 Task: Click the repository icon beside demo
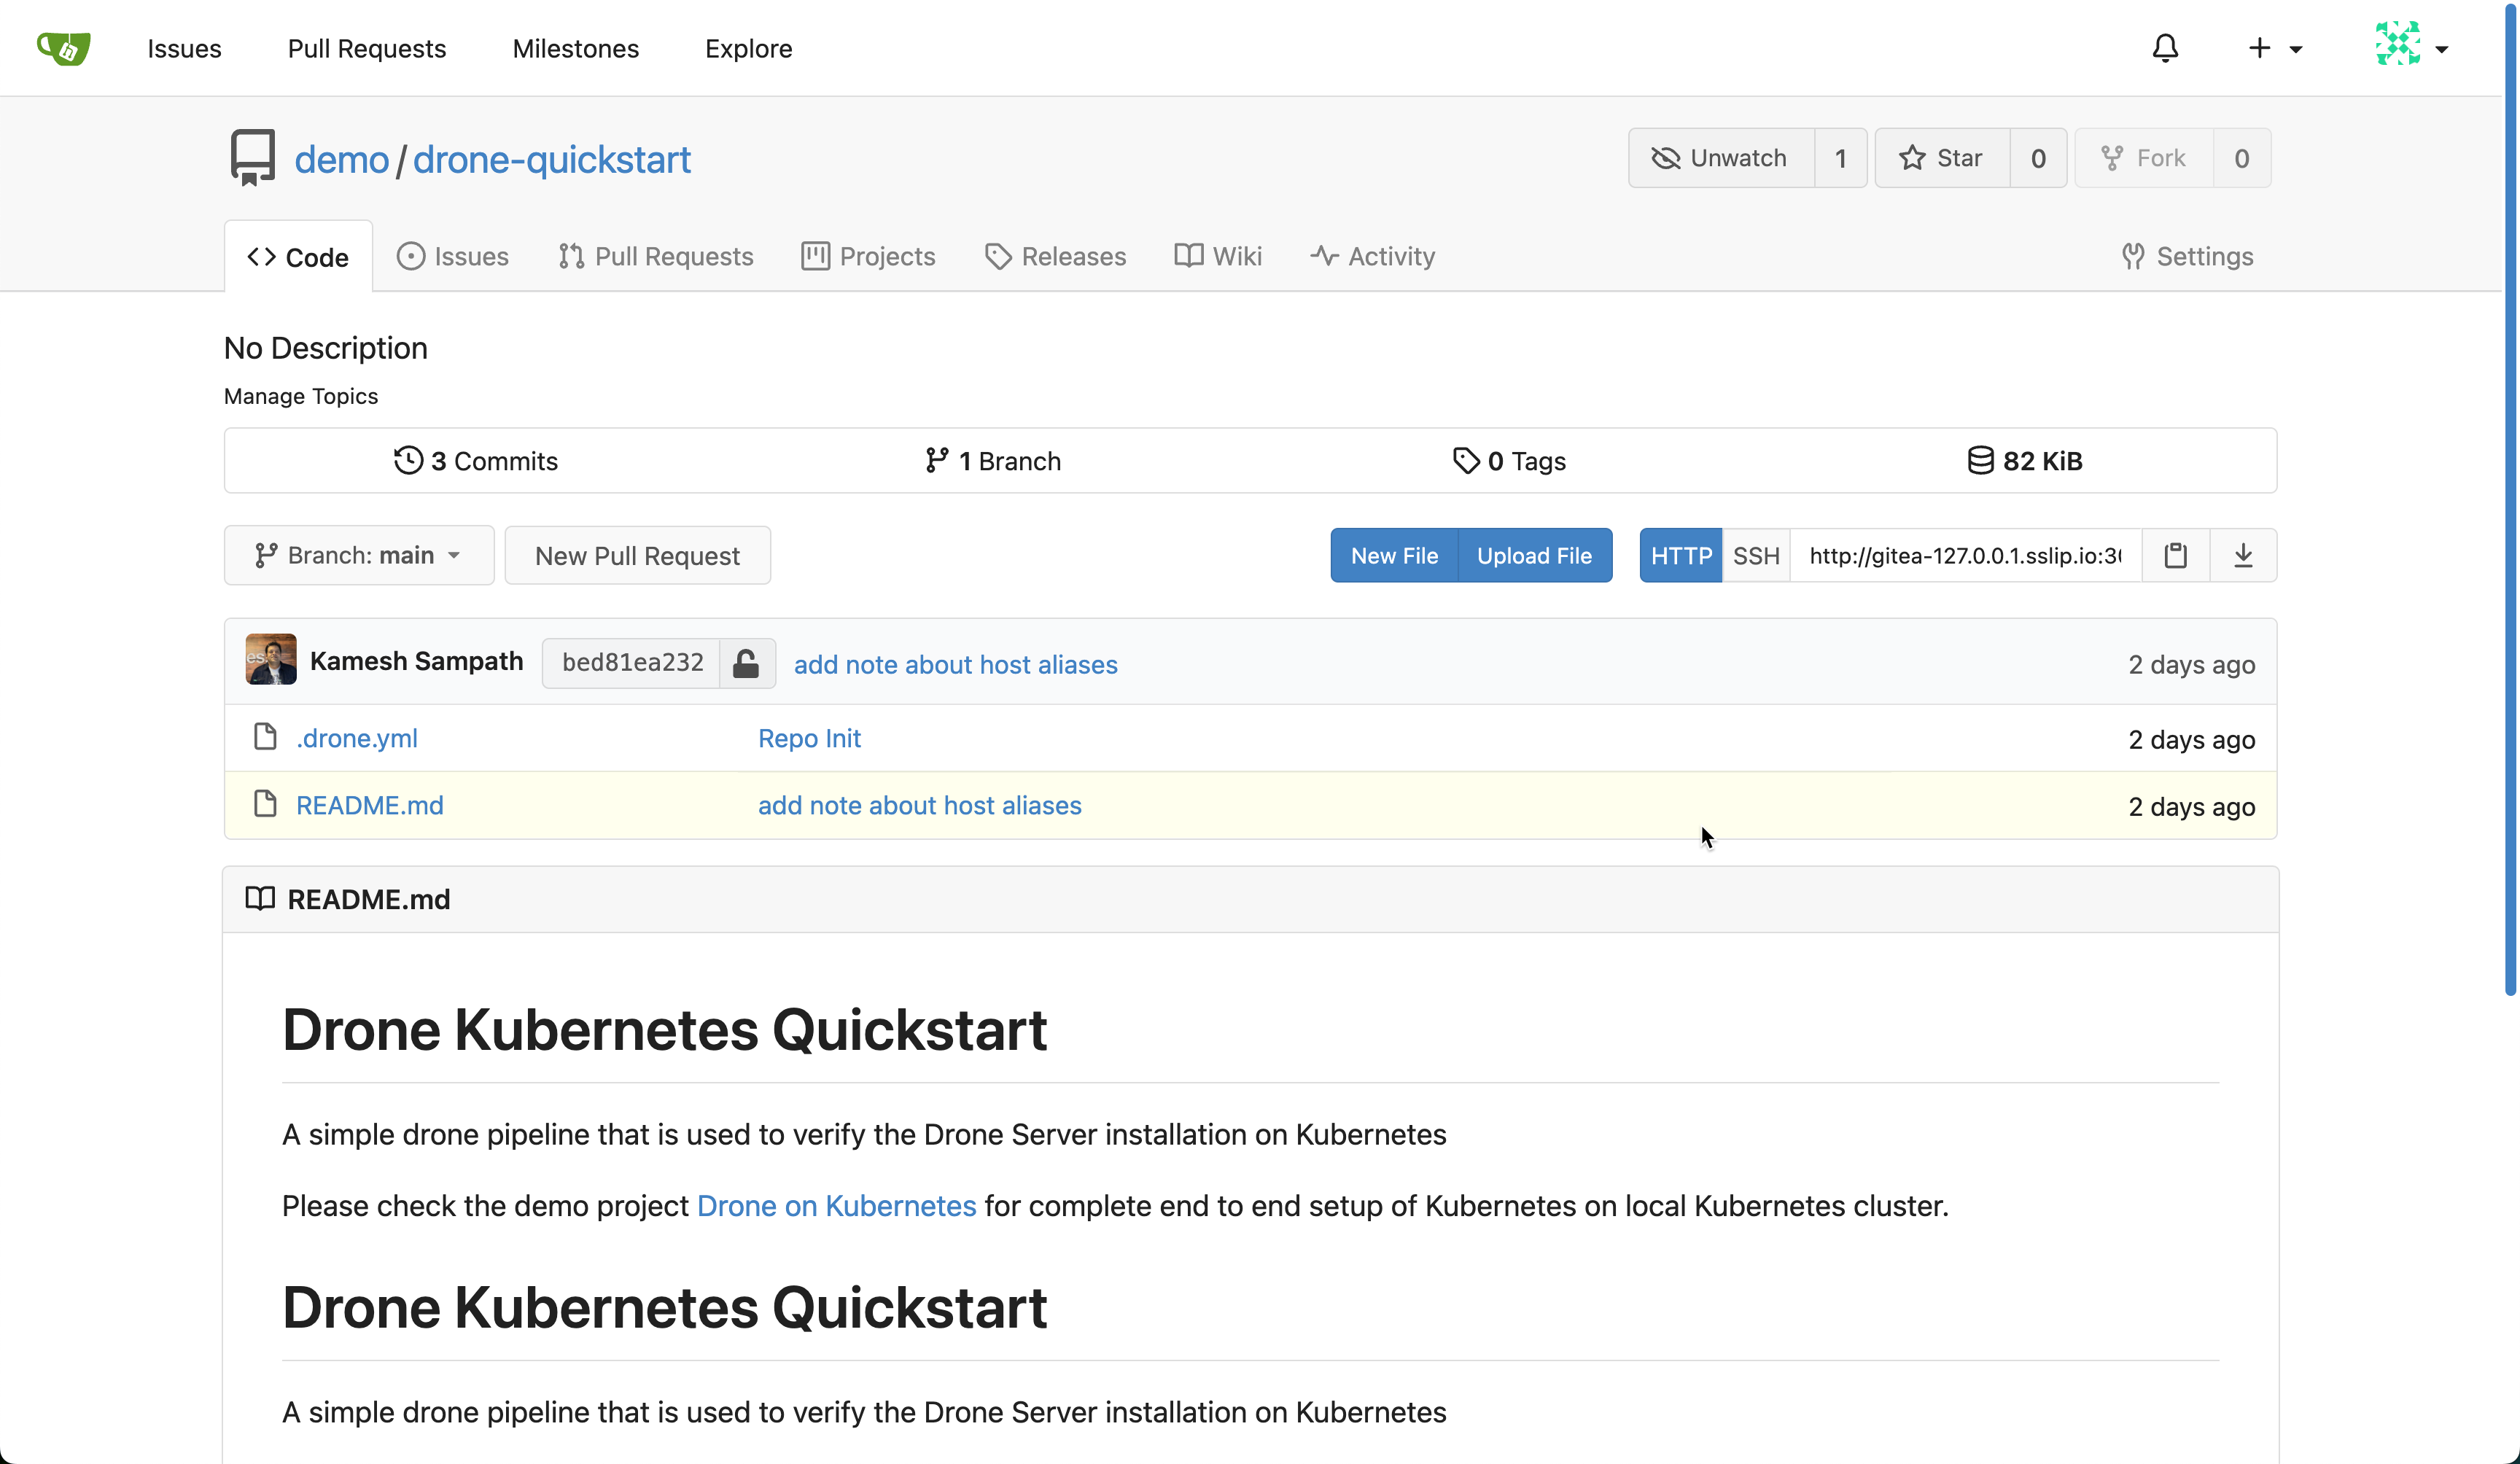click(252, 157)
